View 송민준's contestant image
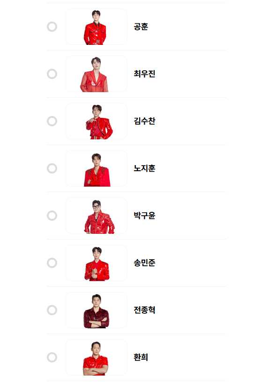The height and width of the screenshot is (384, 275). 96,263
